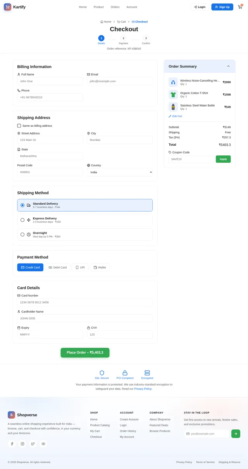
Task: Open the Country dropdown
Action: [x=120, y=172]
